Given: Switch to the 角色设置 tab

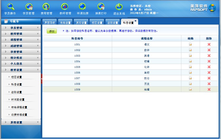Looking at the screenshot, I should click(65, 23).
